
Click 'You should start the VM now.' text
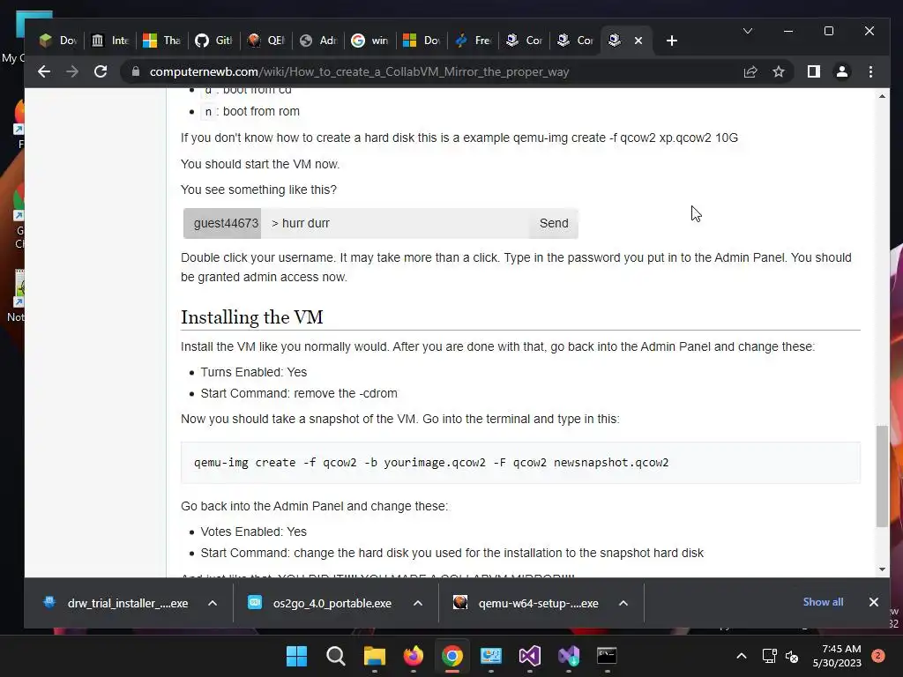pos(260,164)
